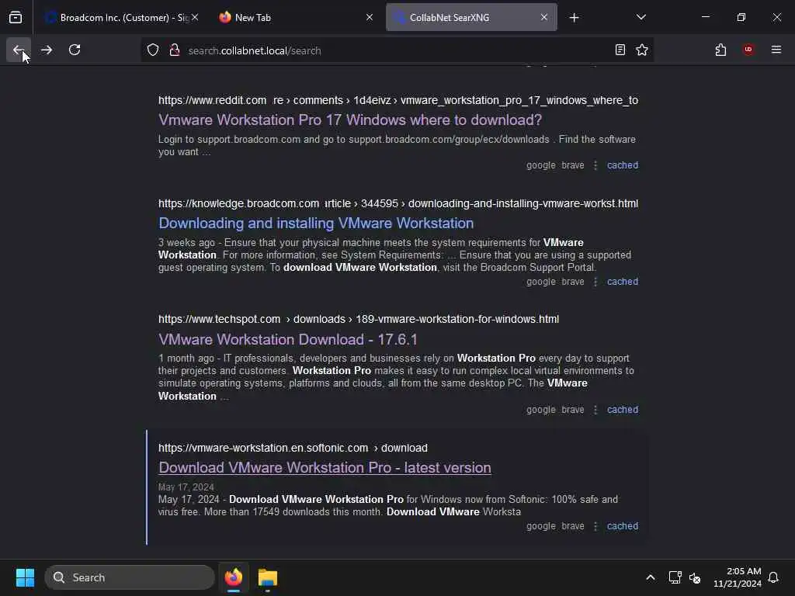Go back using the browser back arrow
Viewport: 795px width, 596px height.
(x=19, y=50)
